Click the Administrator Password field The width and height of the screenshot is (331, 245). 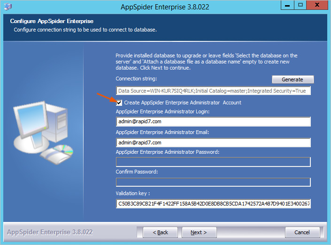(213, 162)
